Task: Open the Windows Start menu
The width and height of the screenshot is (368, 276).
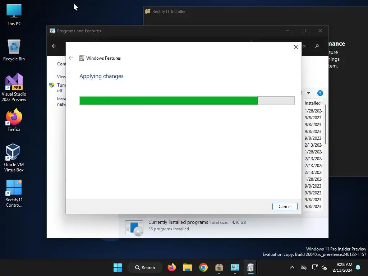Action: tap(118, 267)
